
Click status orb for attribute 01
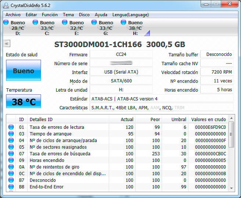11,127
